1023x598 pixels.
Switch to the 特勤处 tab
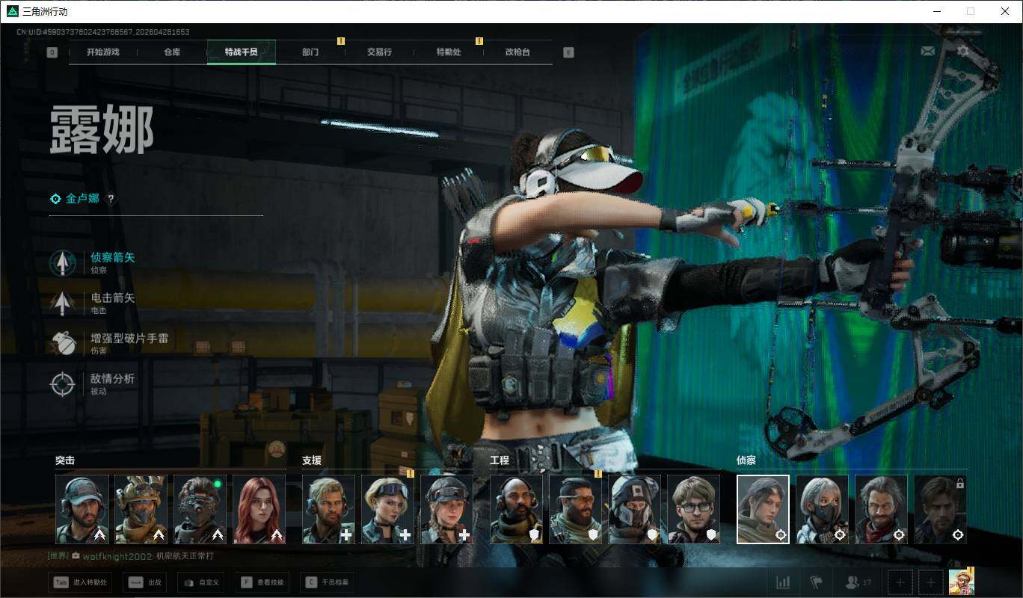449,52
